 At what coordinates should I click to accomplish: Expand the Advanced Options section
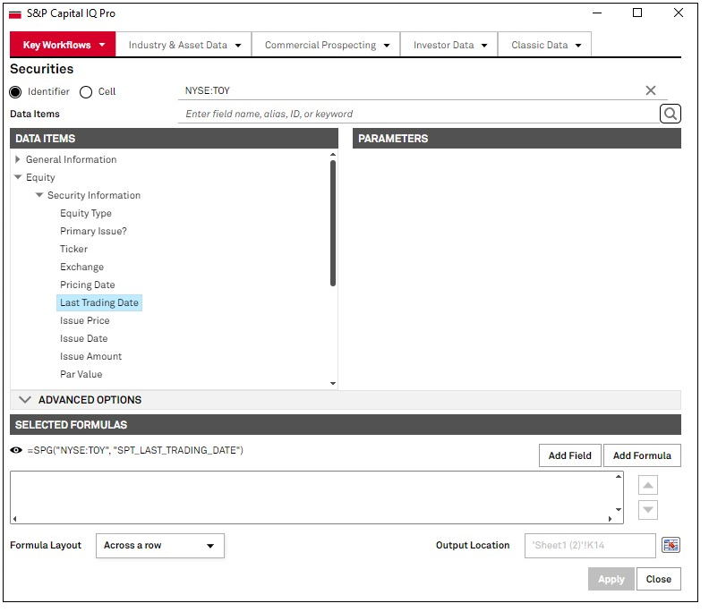coord(25,400)
